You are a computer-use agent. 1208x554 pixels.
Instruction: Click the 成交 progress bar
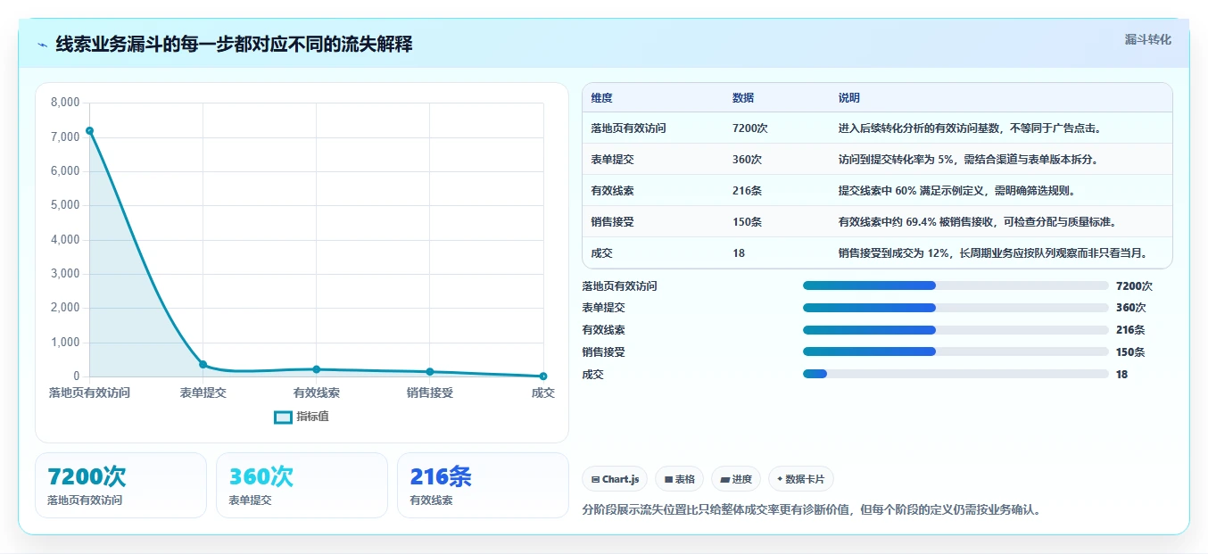(x=956, y=374)
